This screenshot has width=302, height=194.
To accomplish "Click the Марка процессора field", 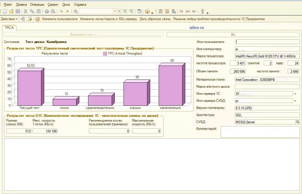I will 267,56.
